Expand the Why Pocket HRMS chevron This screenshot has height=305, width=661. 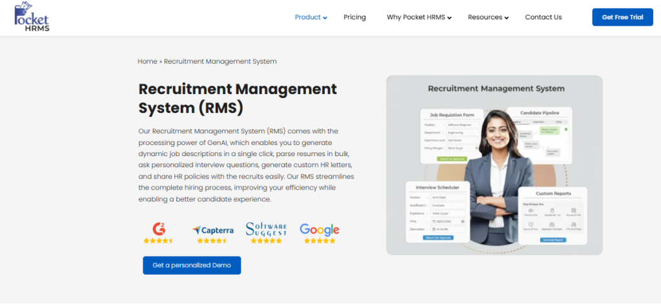click(449, 18)
